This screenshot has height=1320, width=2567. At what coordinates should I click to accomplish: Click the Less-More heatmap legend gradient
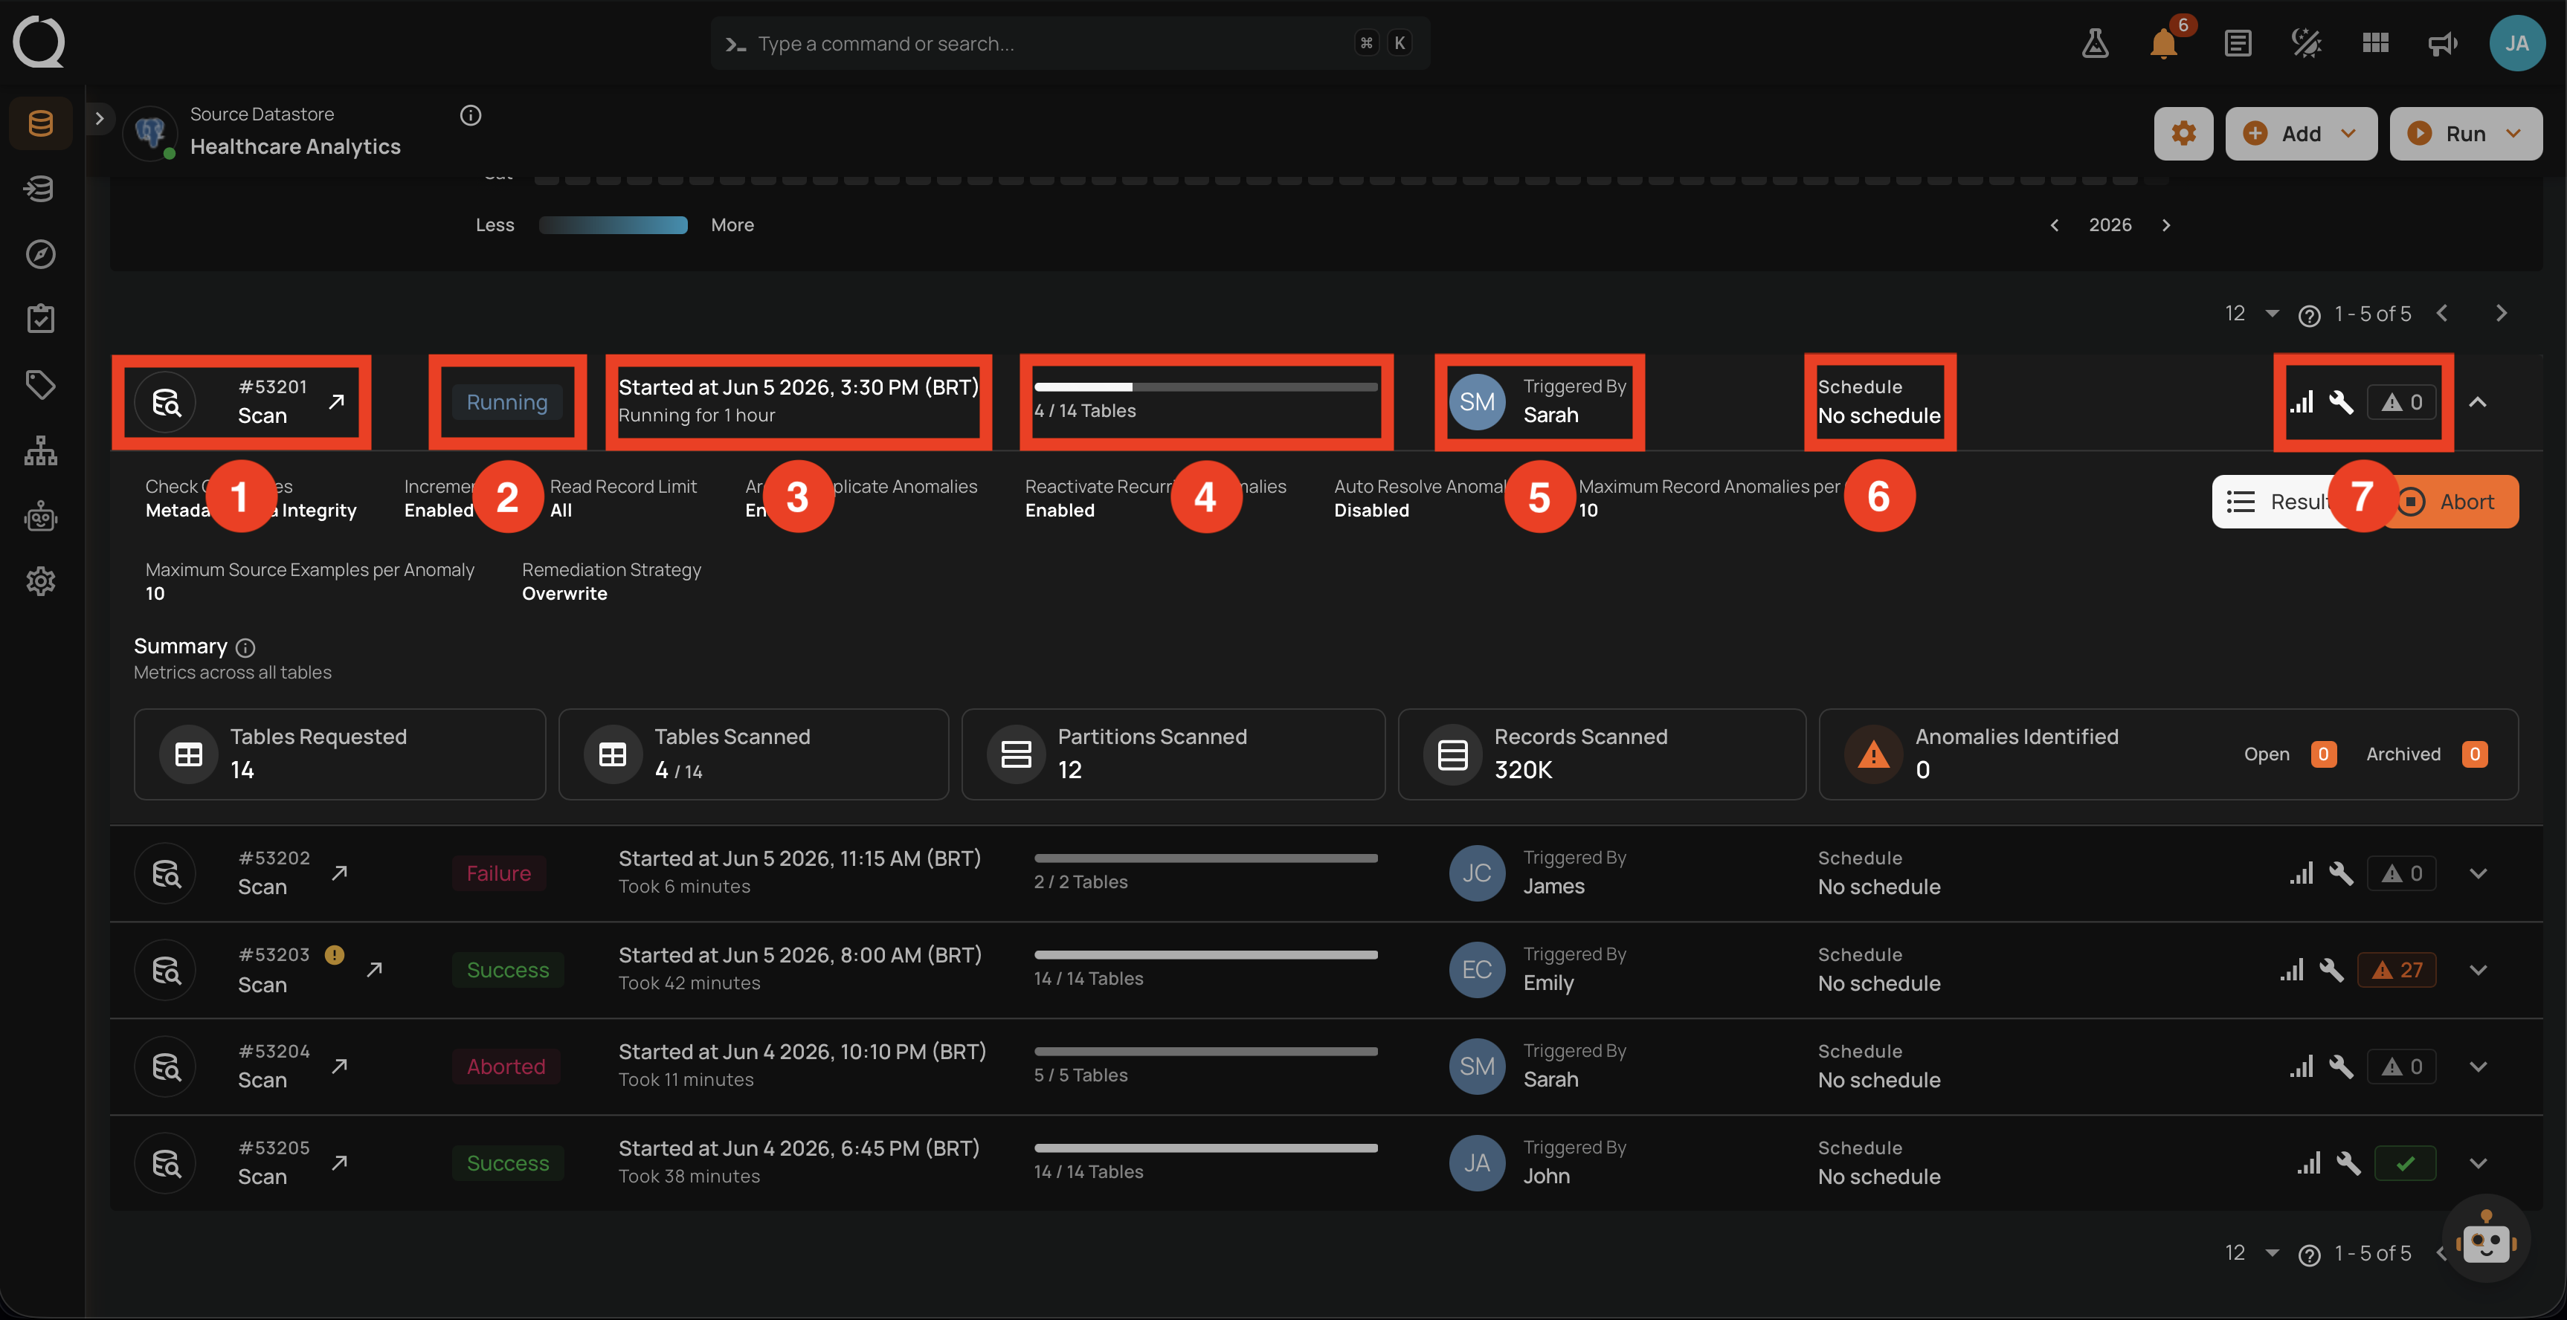(x=613, y=225)
